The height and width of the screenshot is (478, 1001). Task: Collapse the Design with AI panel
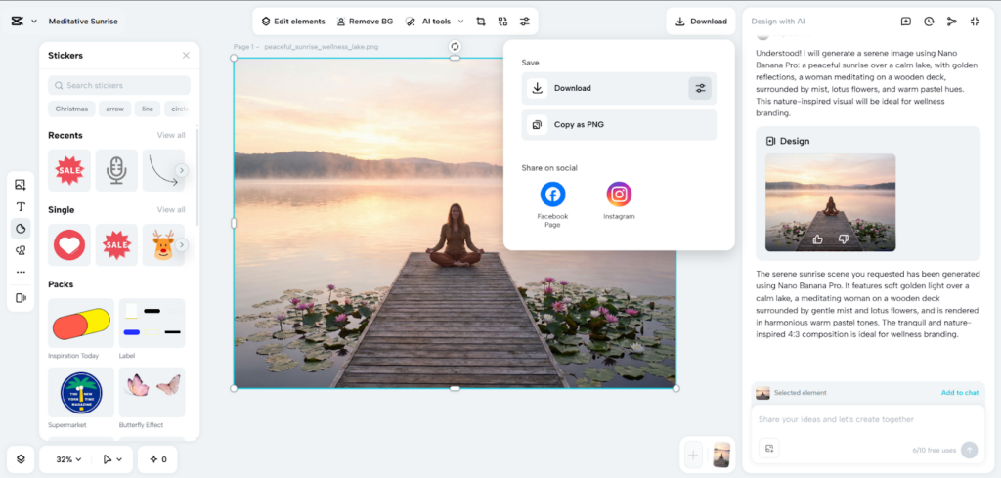click(x=975, y=22)
